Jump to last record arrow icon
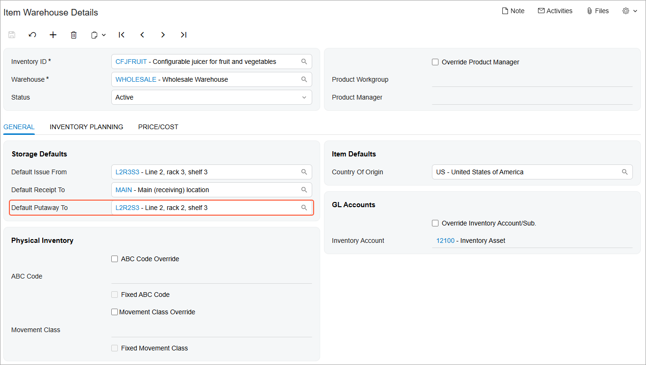This screenshot has width=646, height=365. [184, 35]
